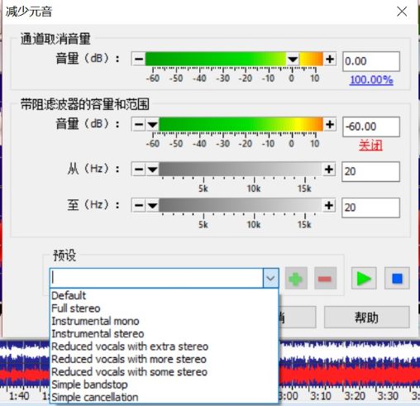Click the 1:40 marker on the timeline

click(19, 396)
